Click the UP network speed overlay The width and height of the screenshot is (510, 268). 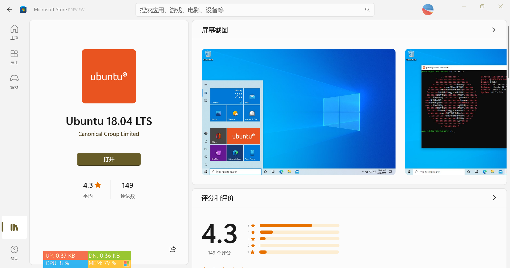point(66,256)
